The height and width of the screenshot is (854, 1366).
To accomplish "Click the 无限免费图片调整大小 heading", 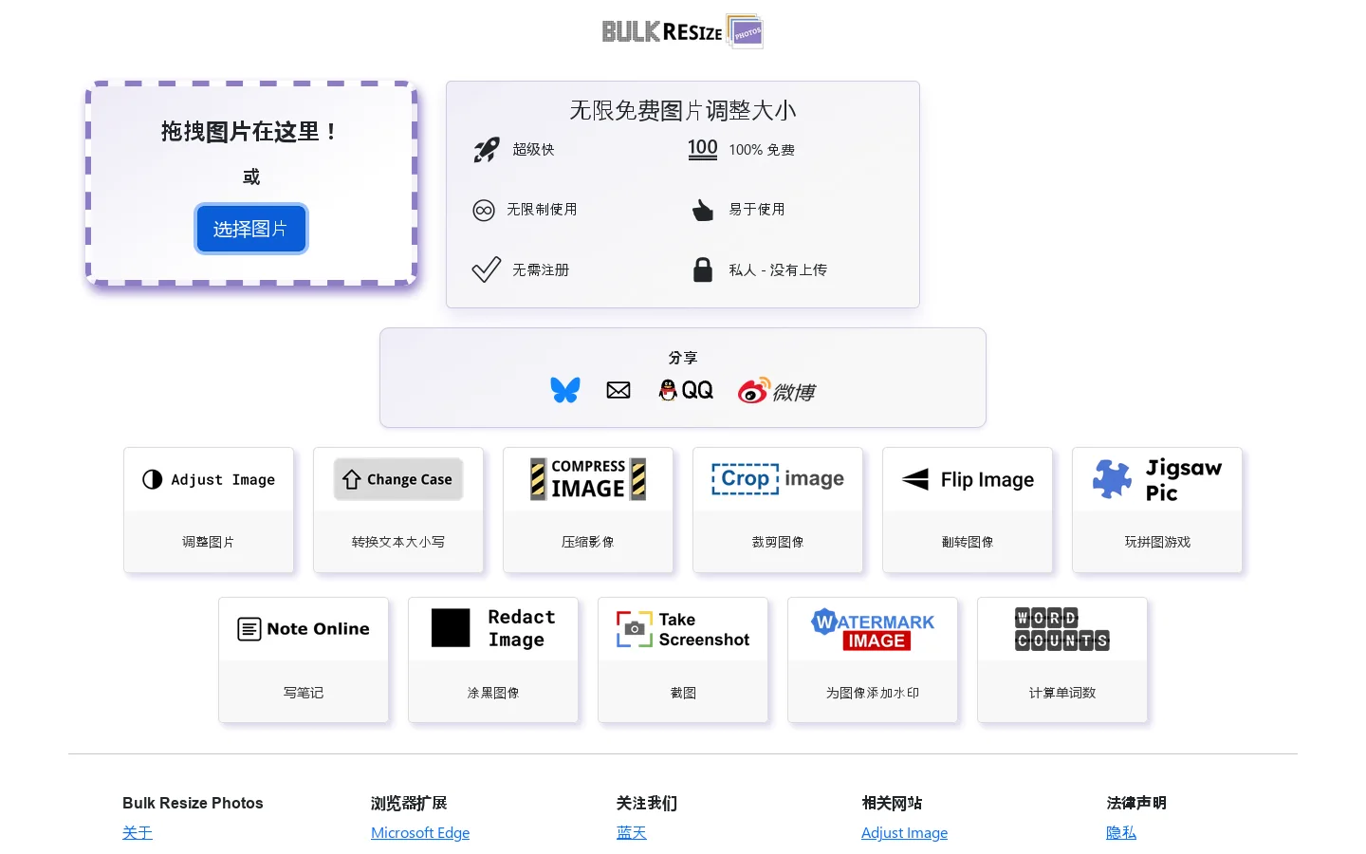I will tap(683, 110).
